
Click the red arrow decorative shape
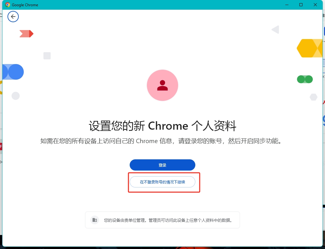[x=27, y=34]
